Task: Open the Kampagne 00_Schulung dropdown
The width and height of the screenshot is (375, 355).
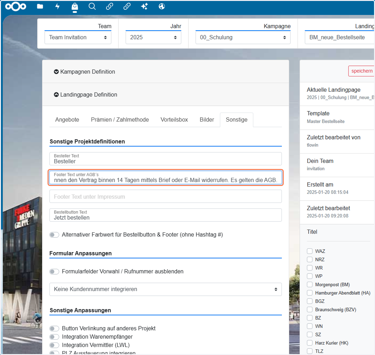Action: (x=243, y=37)
